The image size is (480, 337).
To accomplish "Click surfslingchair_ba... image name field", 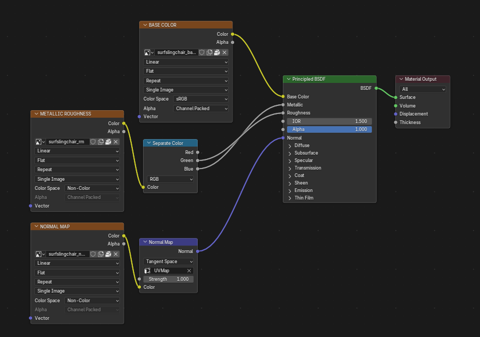I will (x=176, y=52).
